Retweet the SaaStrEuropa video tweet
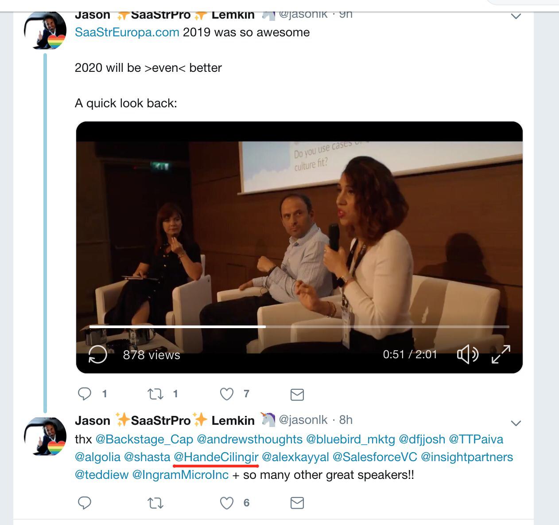559x525 pixels. point(155,394)
